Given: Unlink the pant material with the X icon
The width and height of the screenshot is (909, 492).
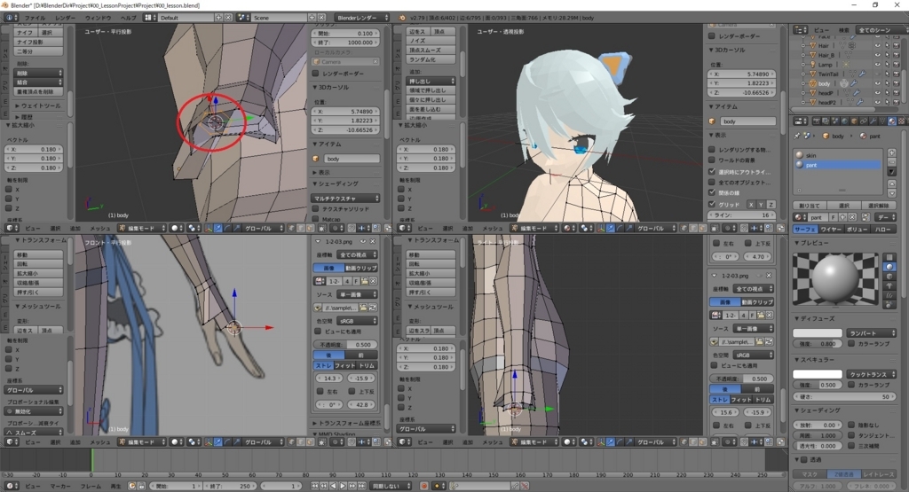Looking at the screenshot, I should tap(852, 217).
